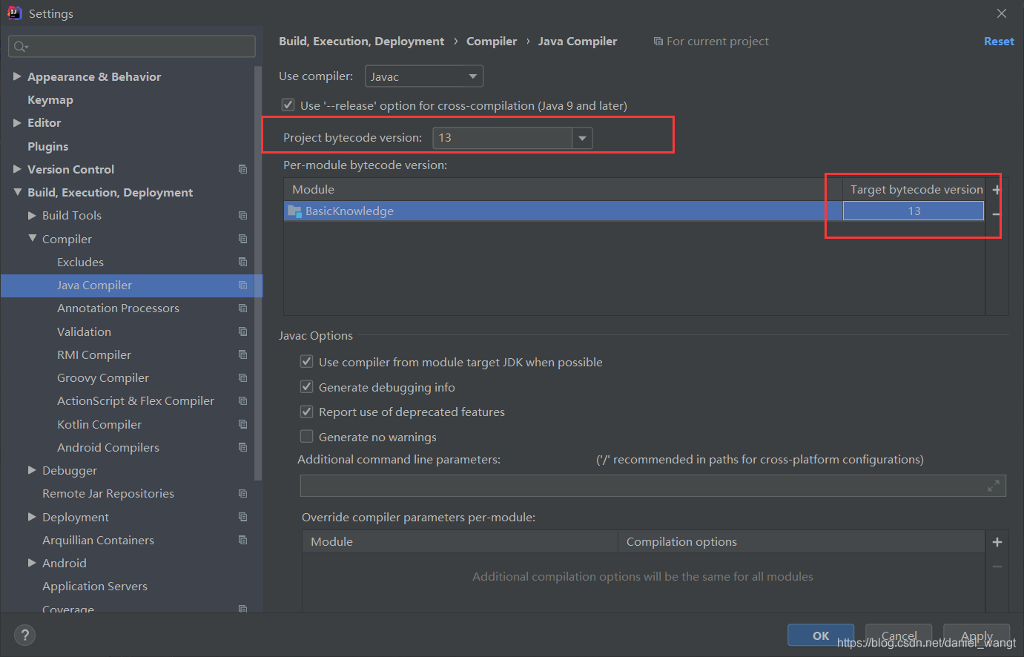Click the project-level icon beside Kotlin Compiler
Screen dimensions: 1024x657
coord(242,424)
